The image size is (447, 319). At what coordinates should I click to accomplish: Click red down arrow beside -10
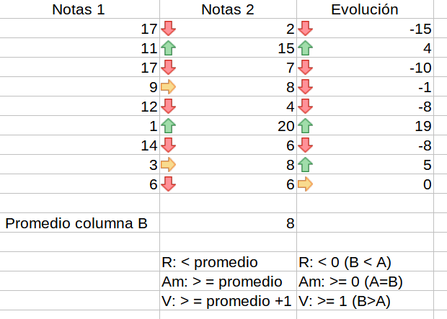305,68
